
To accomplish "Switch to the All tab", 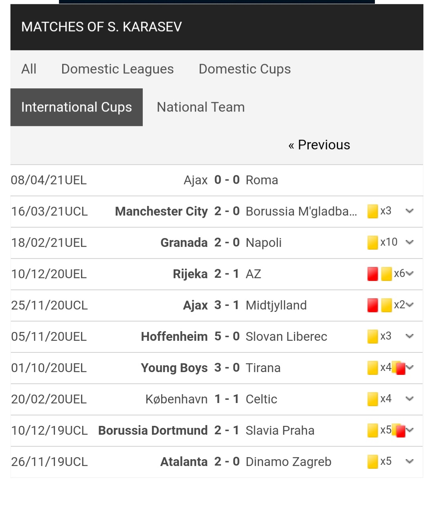I will tap(29, 69).
